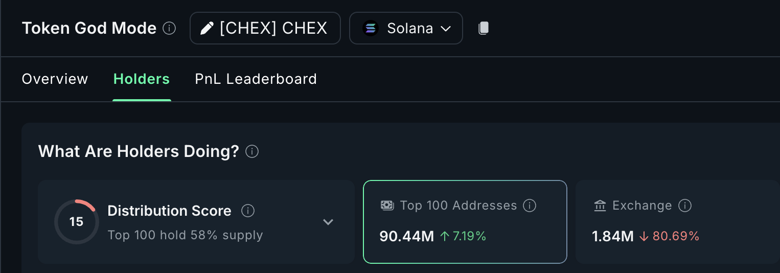Click the cash icon on Top 100 Addresses
Viewport: 780px width, 273px height.
coord(387,206)
